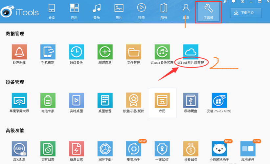Open the 一键ROOT tool

pos(162,149)
